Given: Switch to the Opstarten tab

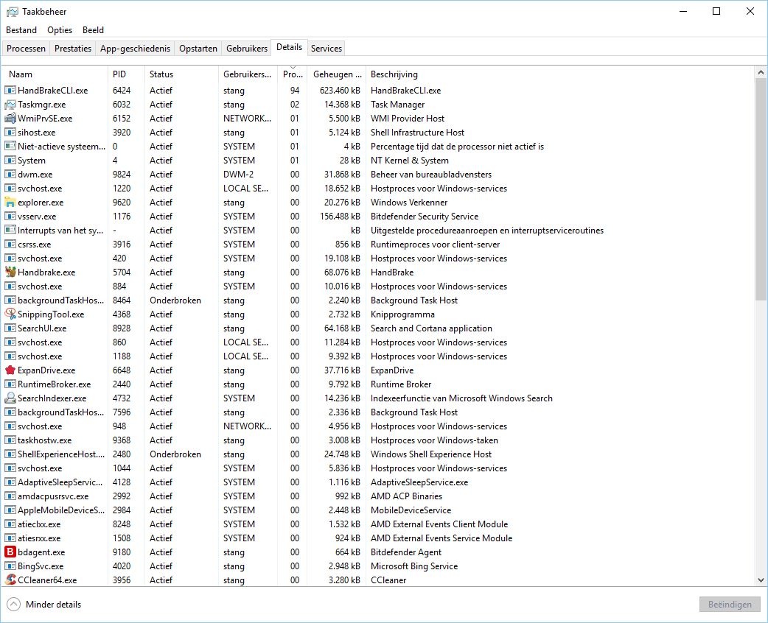Looking at the screenshot, I should coord(198,49).
